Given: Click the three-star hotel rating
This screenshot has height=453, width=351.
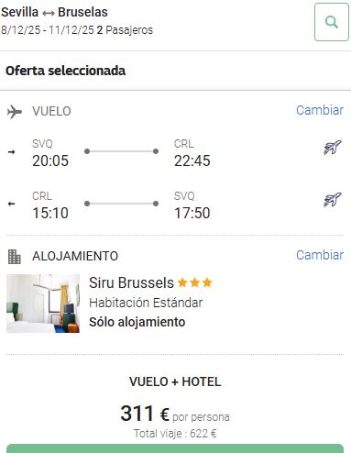Looking at the screenshot, I should click(195, 282).
